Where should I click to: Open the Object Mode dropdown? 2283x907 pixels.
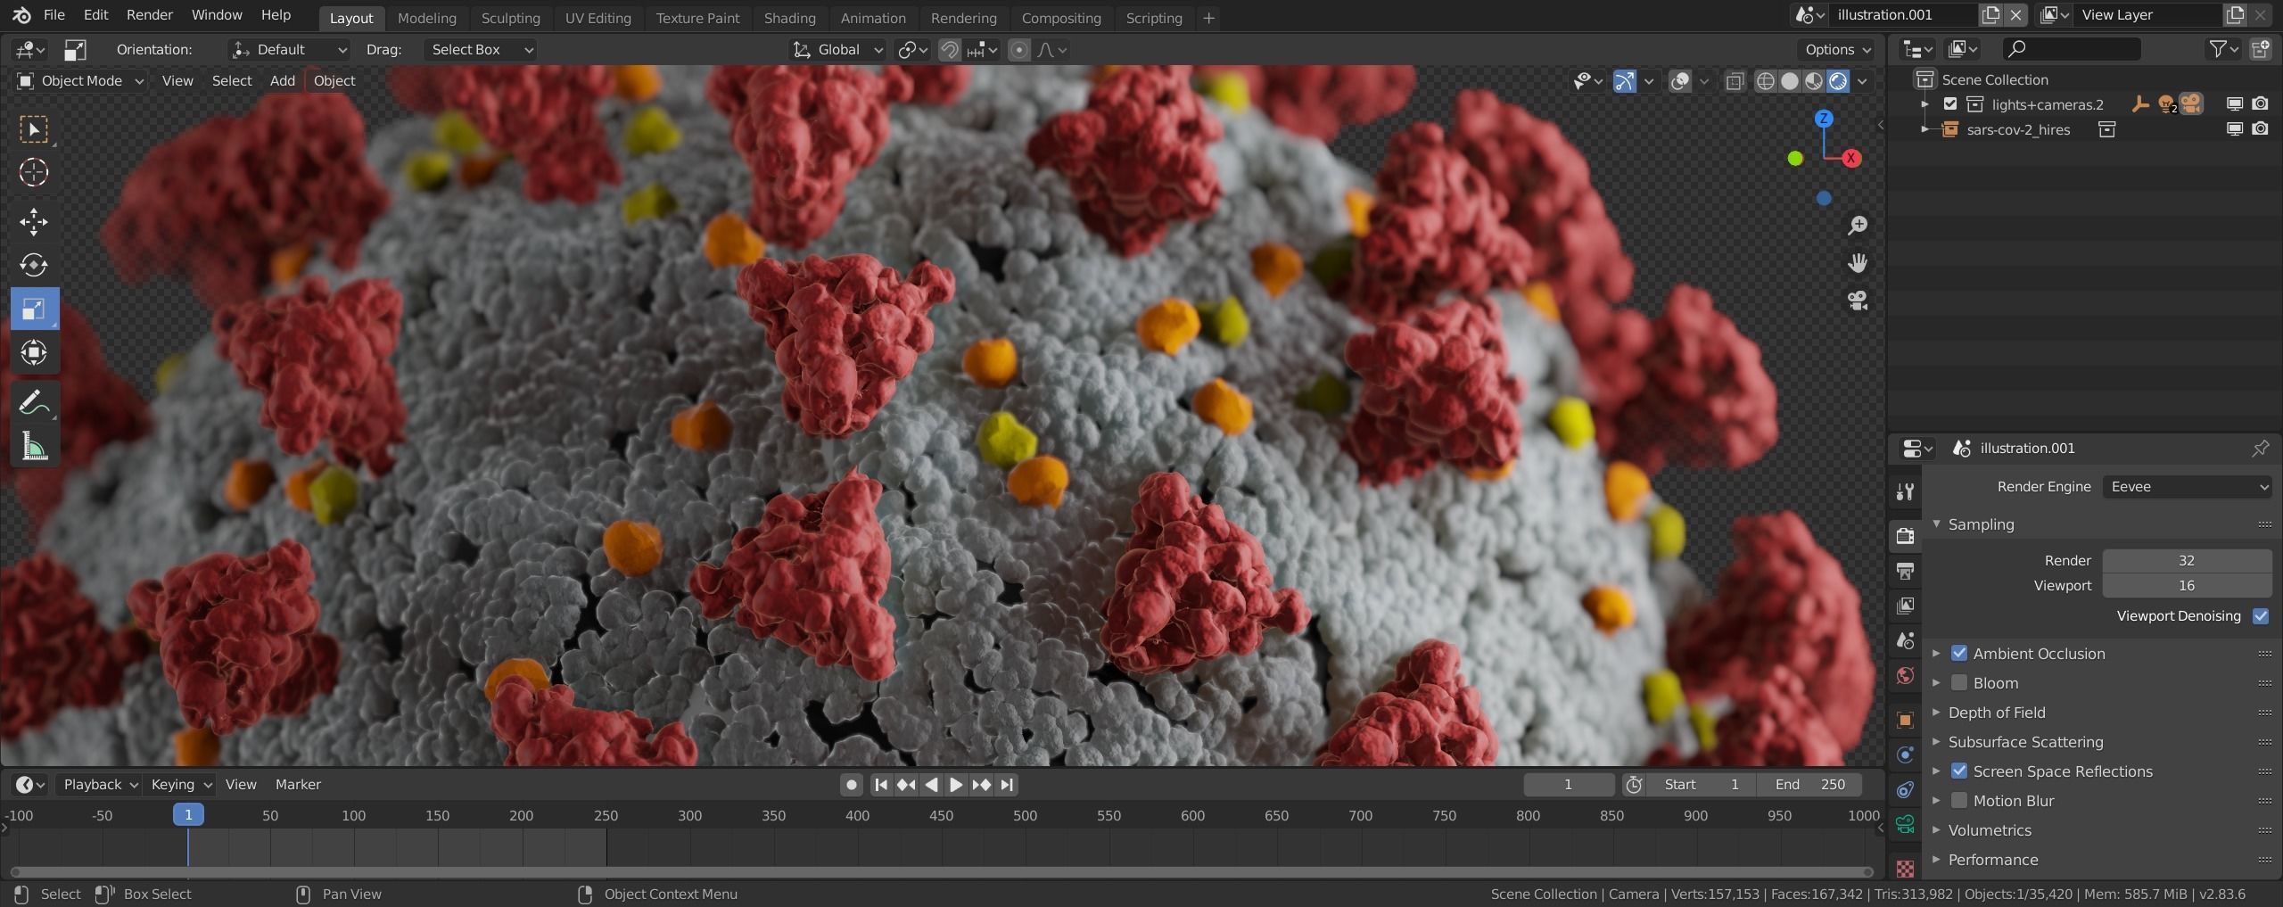(x=80, y=81)
